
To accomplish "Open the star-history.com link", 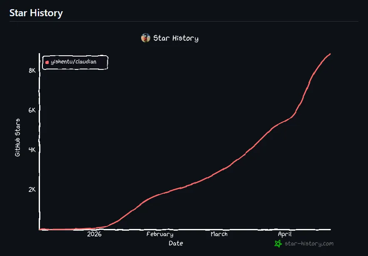I will 309,244.
